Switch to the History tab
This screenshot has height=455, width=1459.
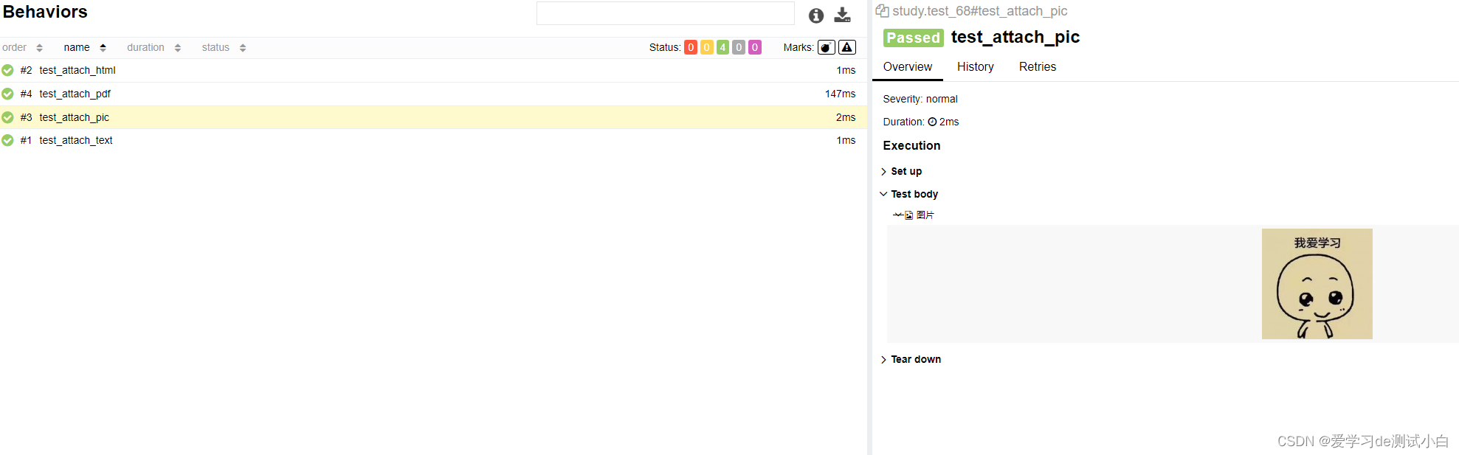point(976,66)
